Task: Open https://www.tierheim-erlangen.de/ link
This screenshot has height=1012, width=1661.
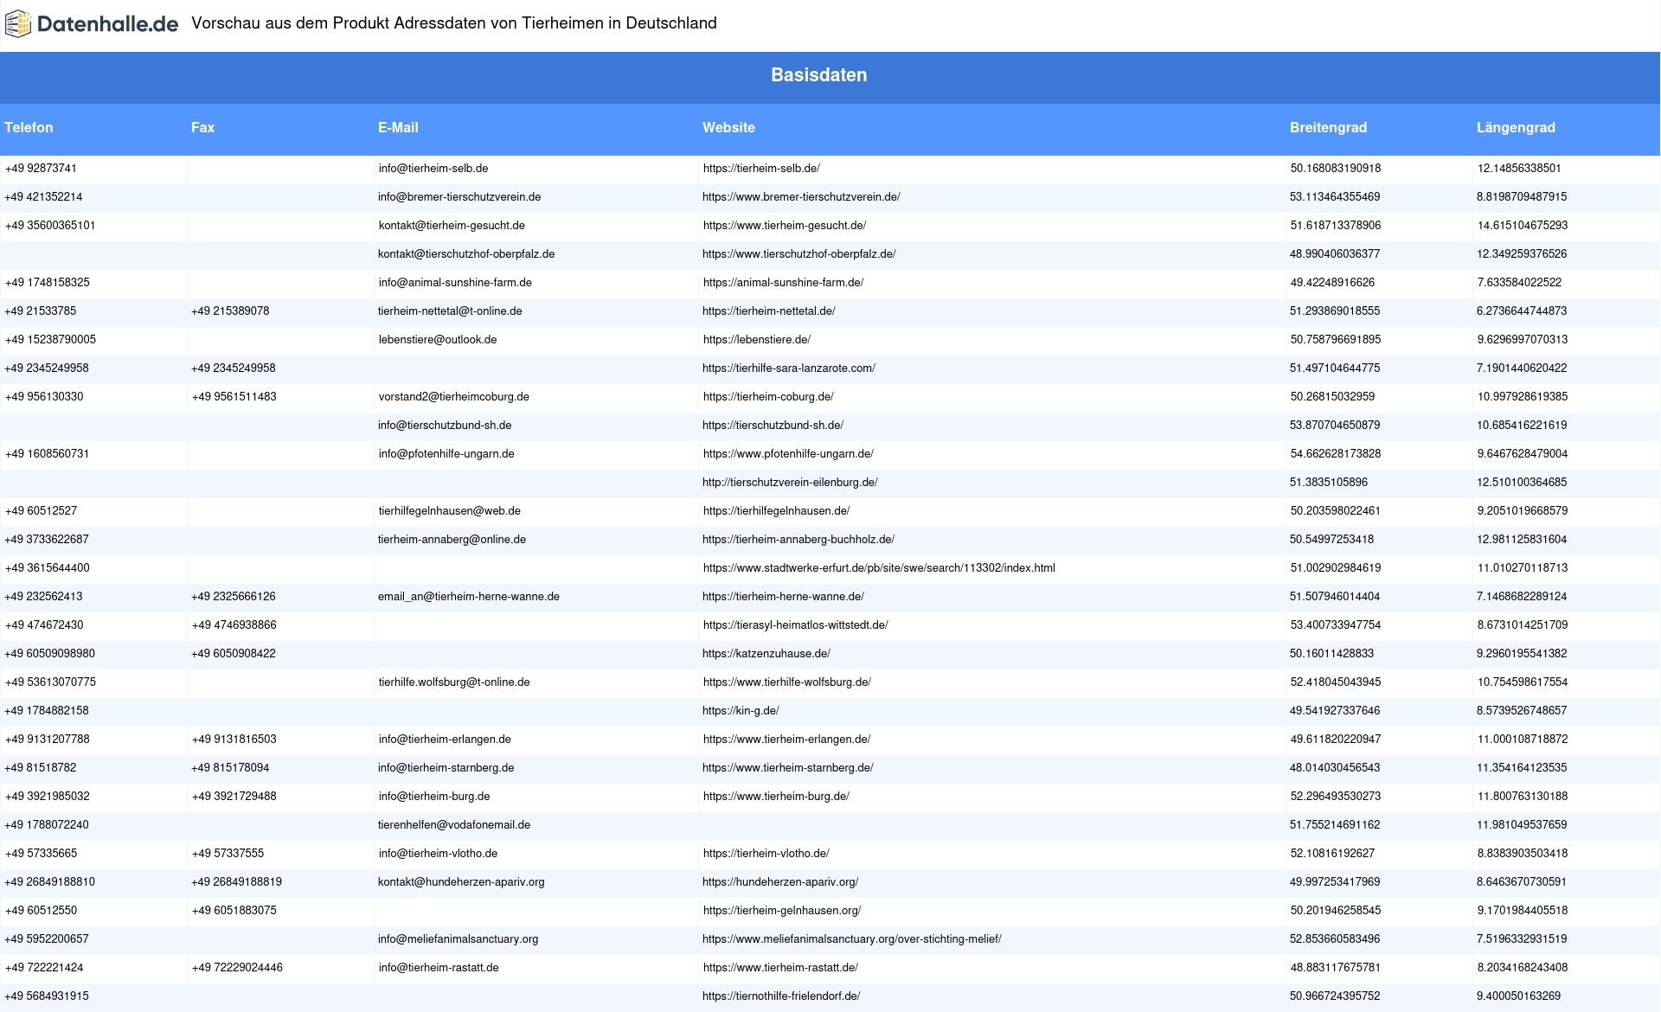Action: click(787, 740)
